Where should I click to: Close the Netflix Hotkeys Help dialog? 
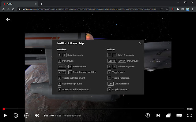pyautogui.click(x=140, y=43)
